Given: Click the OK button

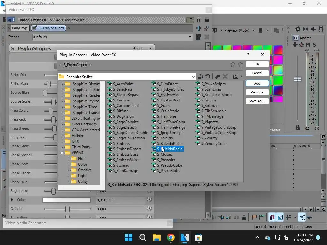Looking at the screenshot, I should (x=257, y=64).
